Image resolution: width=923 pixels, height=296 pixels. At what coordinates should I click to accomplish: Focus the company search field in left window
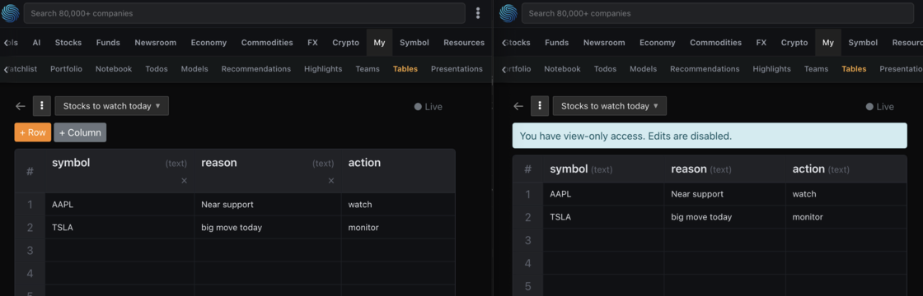(x=244, y=13)
